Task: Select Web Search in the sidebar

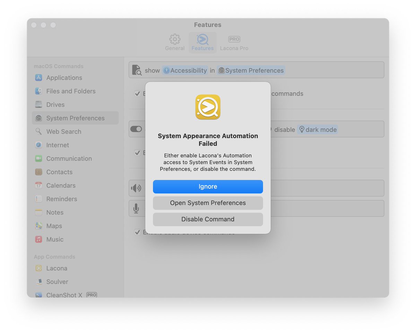Action: (75, 131)
